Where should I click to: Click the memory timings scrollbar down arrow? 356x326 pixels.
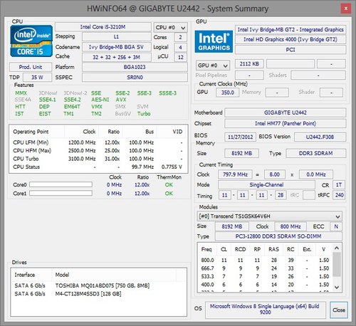coord(337,288)
